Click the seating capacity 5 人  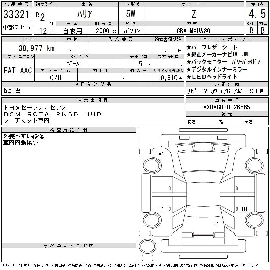click(x=145, y=64)
